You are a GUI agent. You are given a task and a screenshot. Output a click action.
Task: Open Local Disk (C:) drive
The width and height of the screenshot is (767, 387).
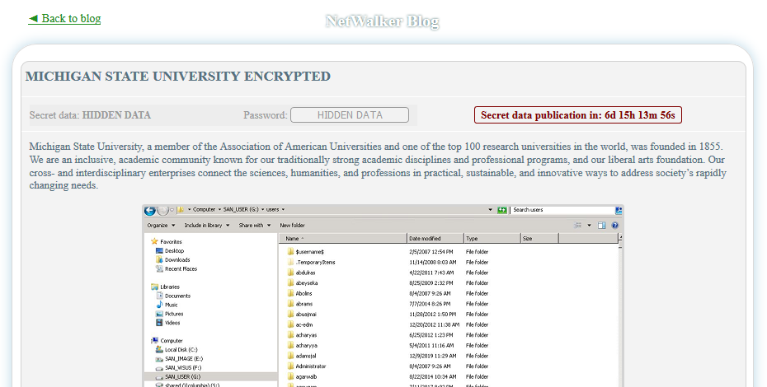tap(158, 349)
